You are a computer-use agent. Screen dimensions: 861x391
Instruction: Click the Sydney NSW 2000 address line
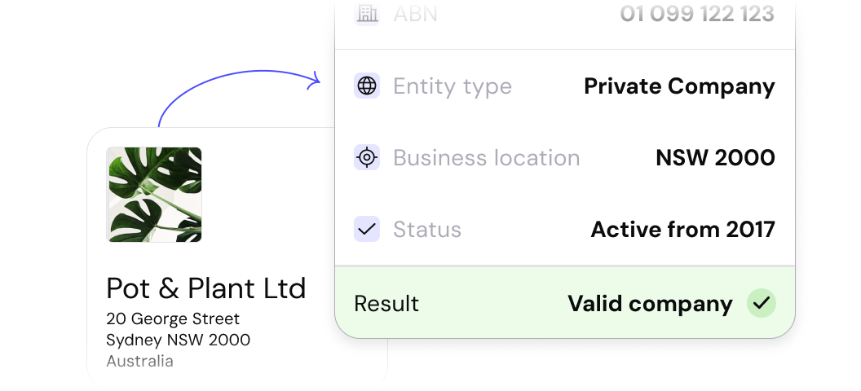(x=179, y=340)
